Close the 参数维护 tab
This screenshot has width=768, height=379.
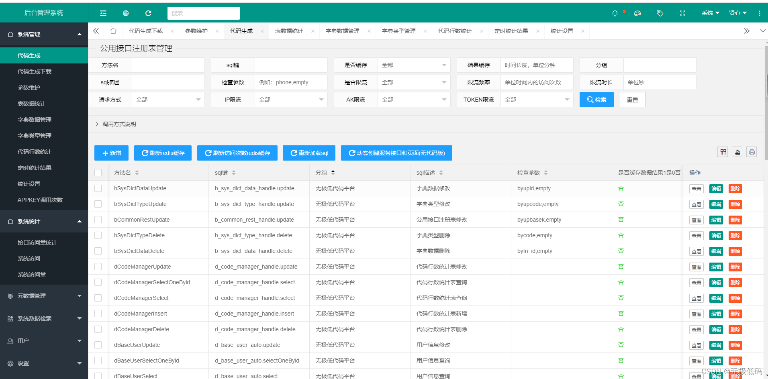(x=217, y=31)
